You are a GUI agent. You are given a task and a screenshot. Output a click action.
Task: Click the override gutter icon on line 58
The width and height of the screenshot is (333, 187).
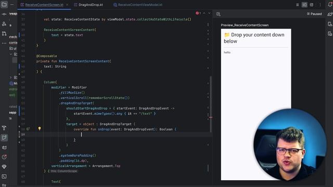coord(28,129)
